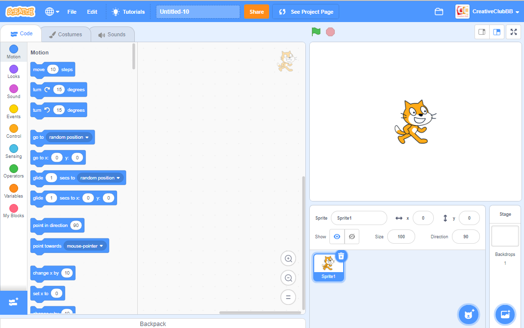Enable Show for Sprite1 using the eye toggle

337,236
